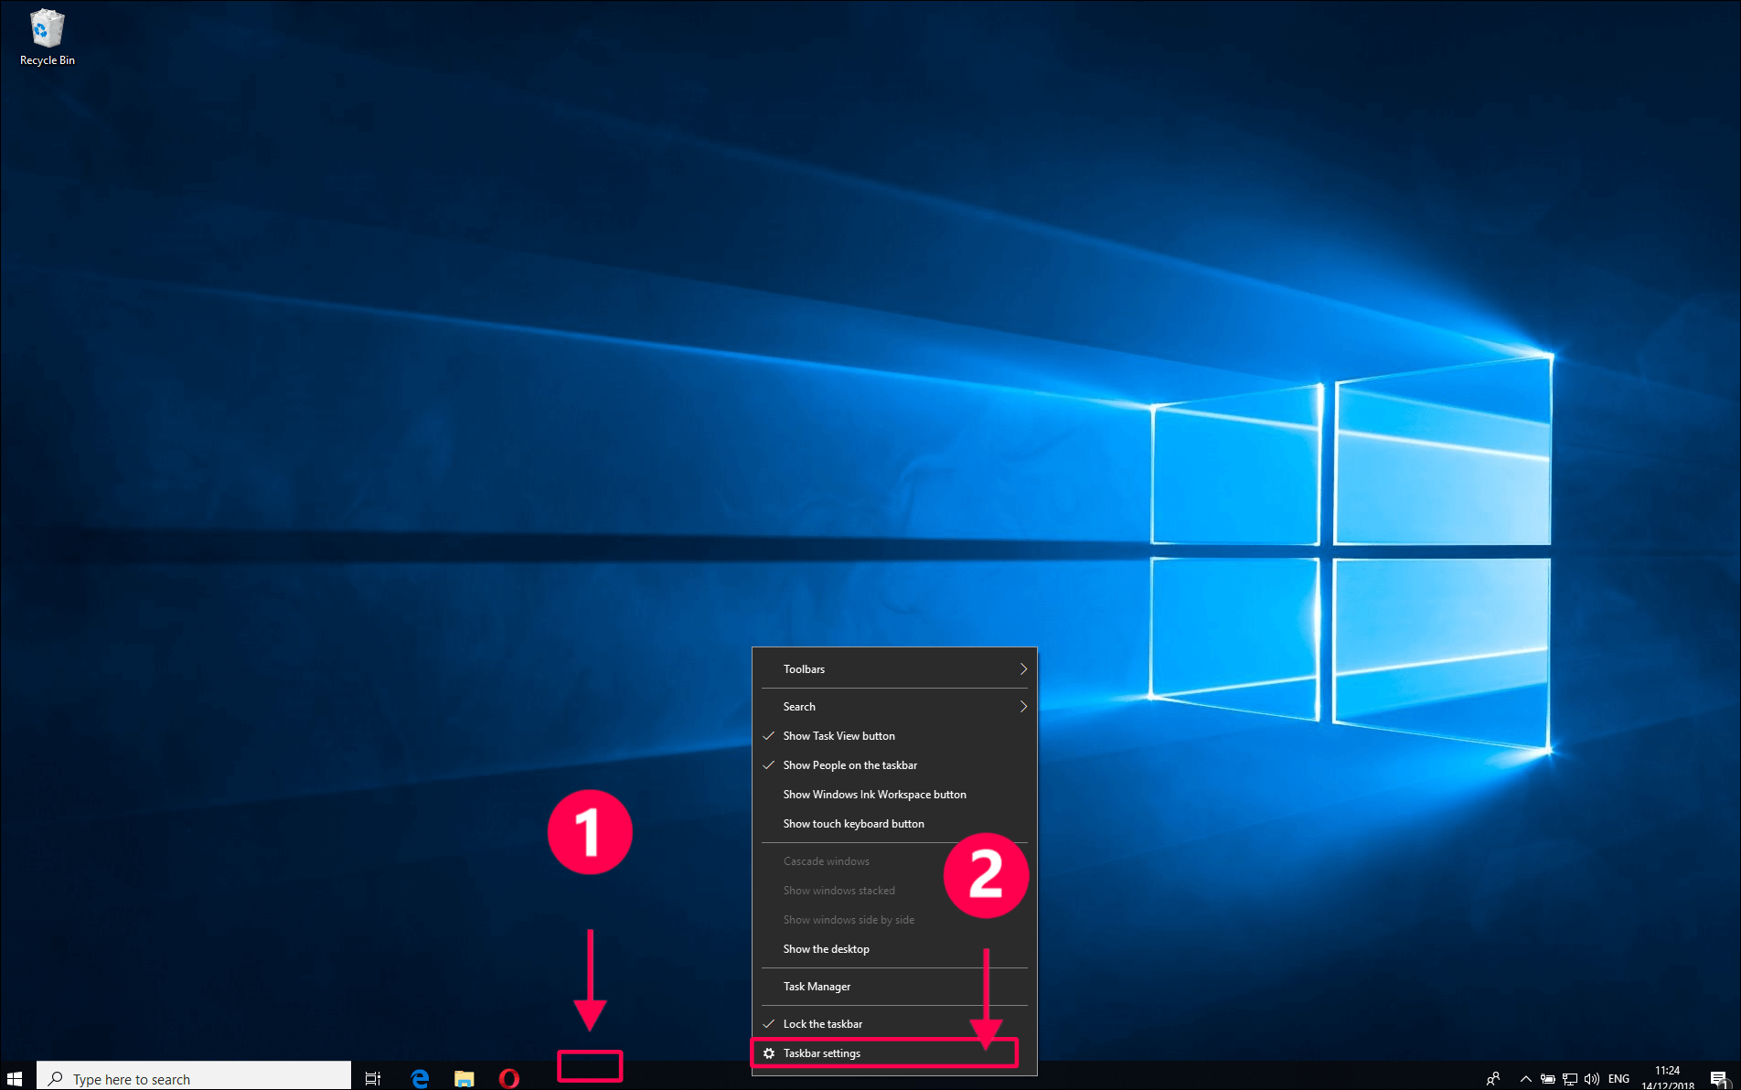Launch Opera browser from the taskbar
This screenshot has height=1090, width=1741.
(x=509, y=1078)
